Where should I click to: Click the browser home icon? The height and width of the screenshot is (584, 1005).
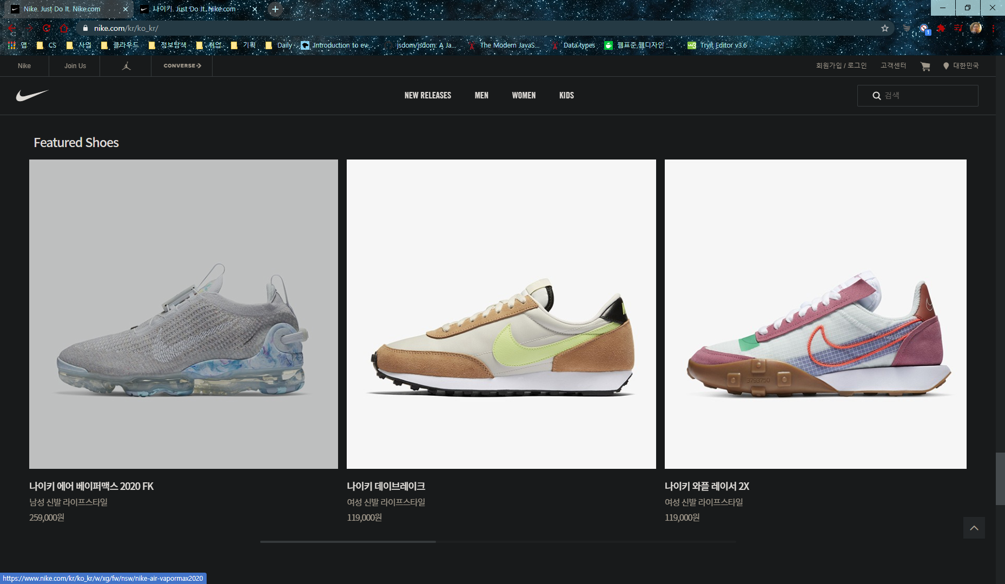click(64, 28)
